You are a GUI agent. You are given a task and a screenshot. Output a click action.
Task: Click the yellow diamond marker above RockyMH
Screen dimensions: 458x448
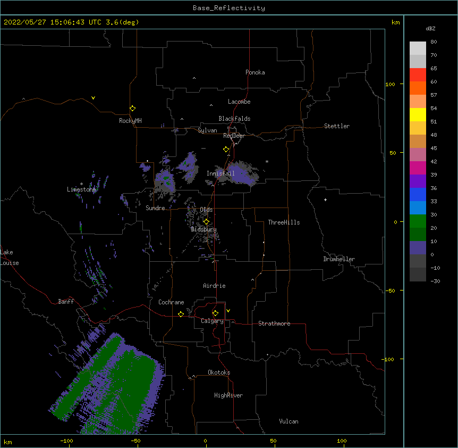coord(132,109)
